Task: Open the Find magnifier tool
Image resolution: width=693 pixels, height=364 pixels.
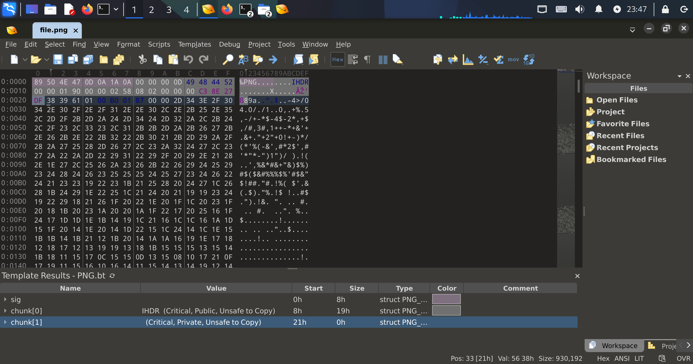Action: [x=228, y=59]
